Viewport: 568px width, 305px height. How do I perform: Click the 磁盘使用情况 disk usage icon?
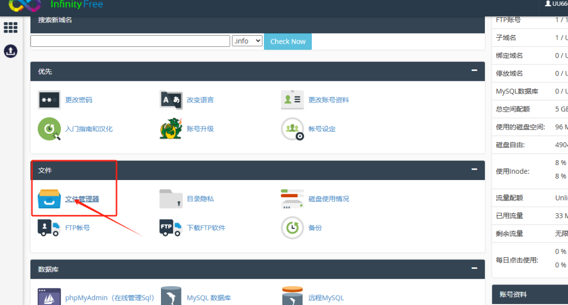(x=292, y=199)
